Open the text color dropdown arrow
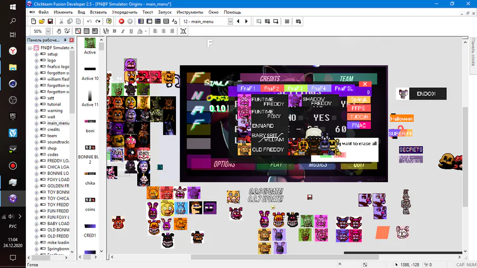 tap(146, 31)
